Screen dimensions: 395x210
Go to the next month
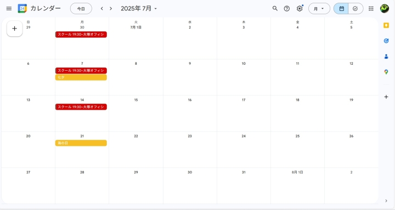(x=111, y=9)
